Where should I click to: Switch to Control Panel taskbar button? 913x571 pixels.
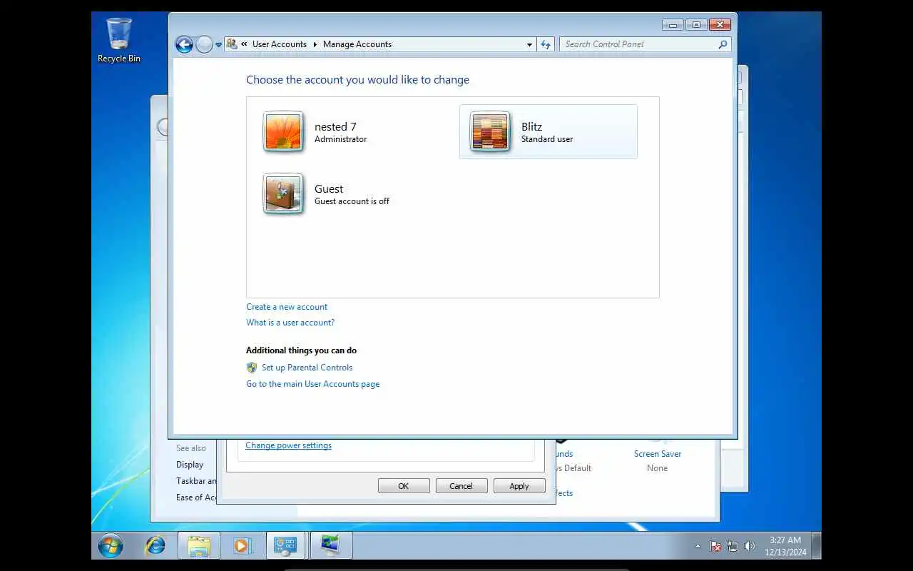click(286, 546)
